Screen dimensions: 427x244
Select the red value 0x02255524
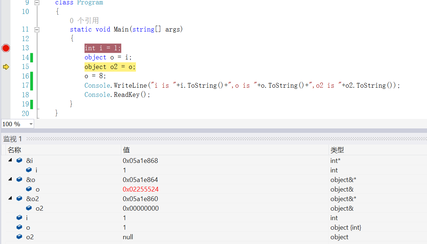pyautogui.click(x=140, y=189)
